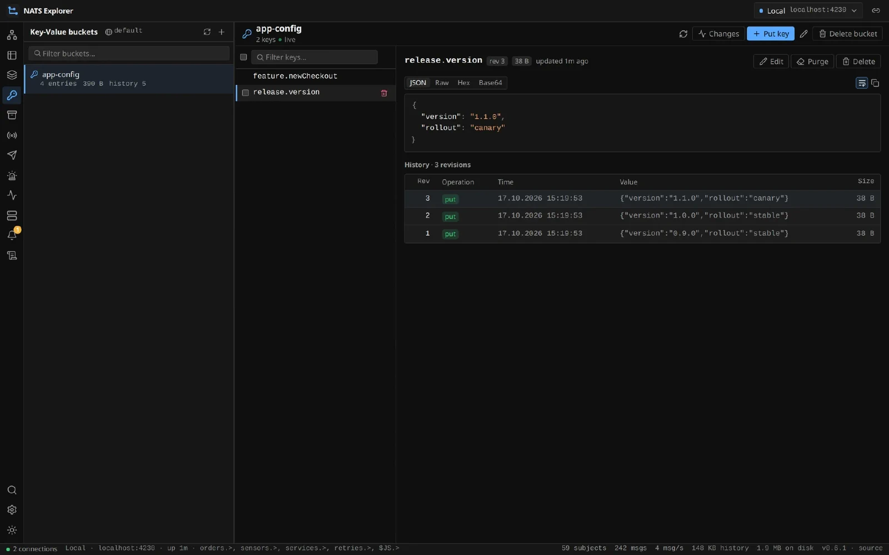Click the Changes button
The width and height of the screenshot is (889, 555).
click(718, 34)
